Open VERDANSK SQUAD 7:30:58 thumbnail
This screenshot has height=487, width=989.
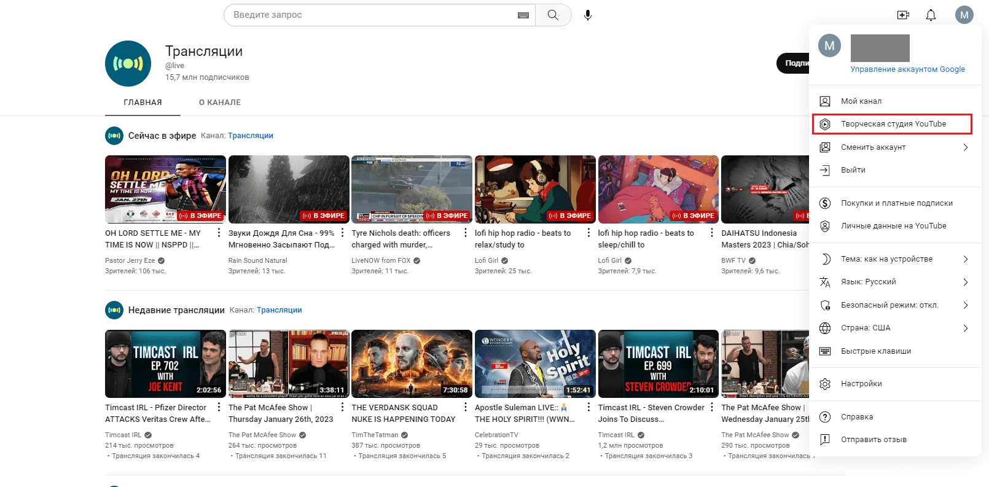coord(412,364)
